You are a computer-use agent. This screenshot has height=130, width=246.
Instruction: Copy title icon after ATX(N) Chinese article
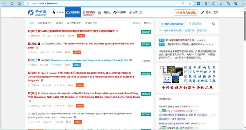(x=117, y=31)
